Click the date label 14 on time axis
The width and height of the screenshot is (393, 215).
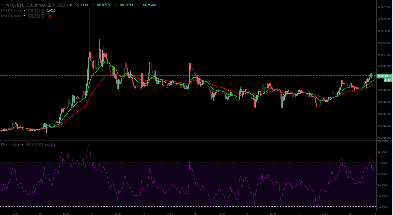[x=144, y=213]
